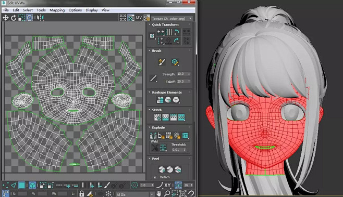Select the Relax Brush
The width and height of the screenshot is (343, 197).
tap(175, 62)
